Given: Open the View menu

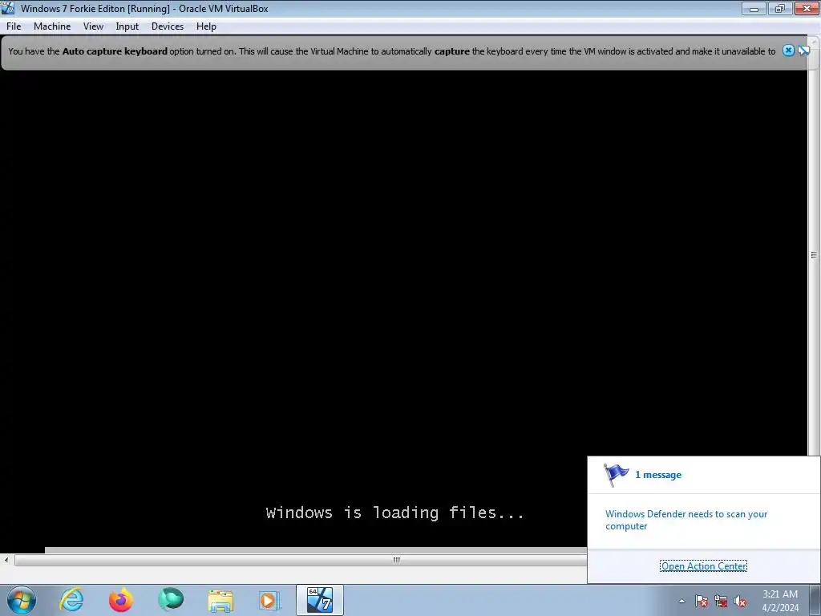Looking at the screenshot, I should pos(93,26).
